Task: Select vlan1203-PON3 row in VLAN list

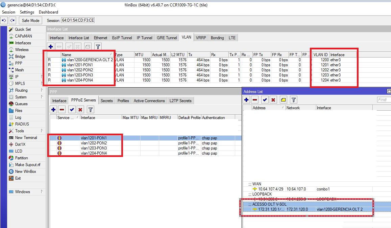Action: click(202, 75)
